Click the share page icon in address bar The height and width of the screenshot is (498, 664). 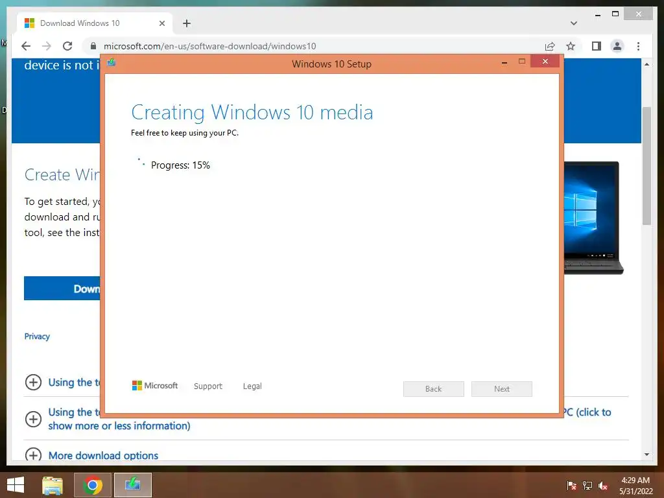550,46
